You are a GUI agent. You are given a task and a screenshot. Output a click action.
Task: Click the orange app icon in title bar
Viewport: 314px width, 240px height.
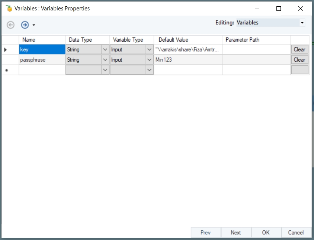pos(9,8)
